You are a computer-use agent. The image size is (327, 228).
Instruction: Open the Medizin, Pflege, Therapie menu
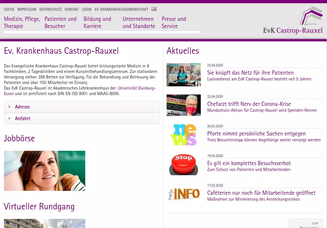pyautogui.click(x=22, y=22)
